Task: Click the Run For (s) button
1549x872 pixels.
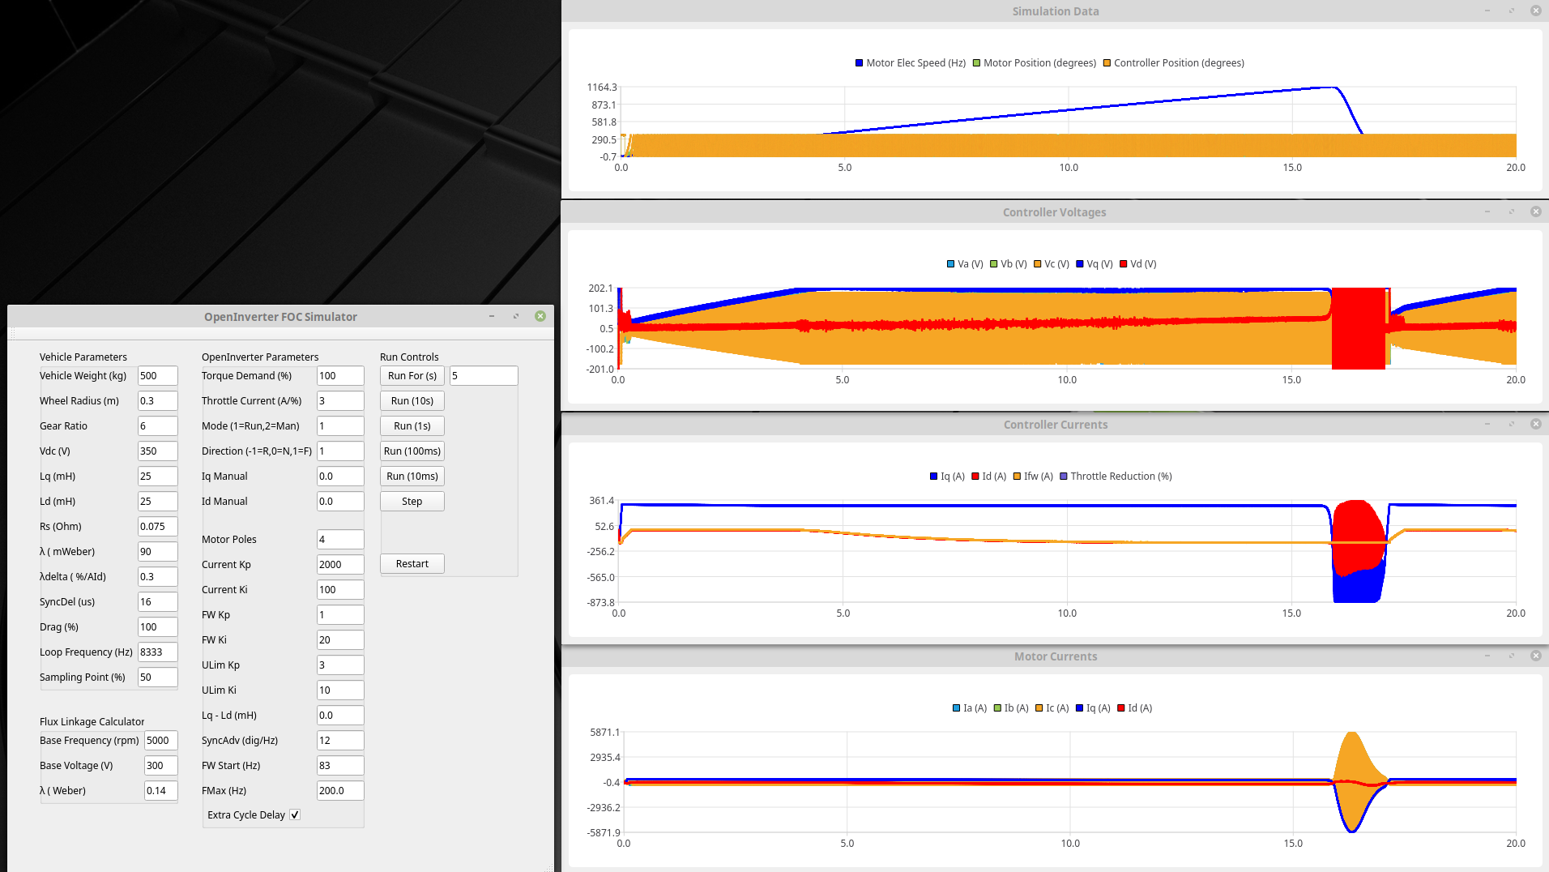Action: (x=412, y=376)
